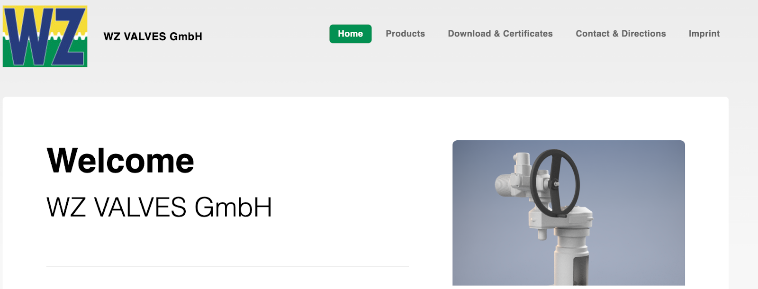Click the WZ VALVES GmbH header title

tap(153, 36)
